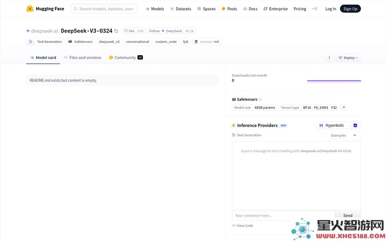Click the DeepSeek-V3-0324 model title
387x241 pixels.
pyautogui.click(x=87, y=31)
